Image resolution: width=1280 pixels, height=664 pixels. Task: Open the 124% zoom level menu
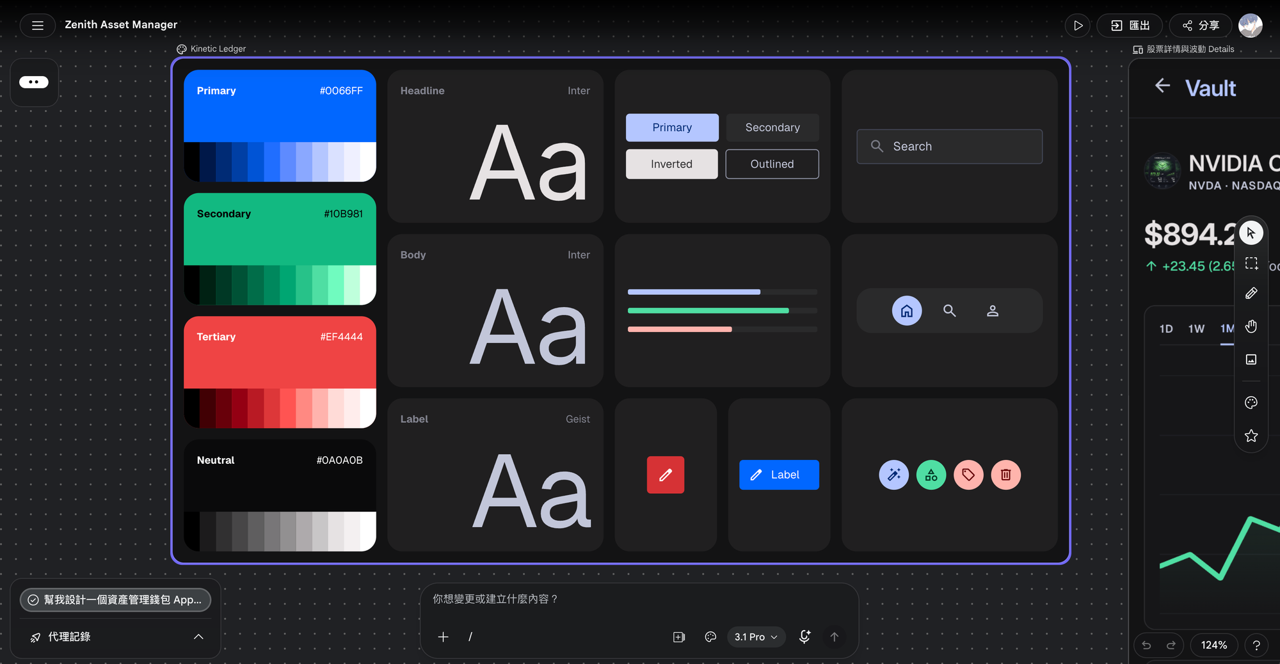1213,645
